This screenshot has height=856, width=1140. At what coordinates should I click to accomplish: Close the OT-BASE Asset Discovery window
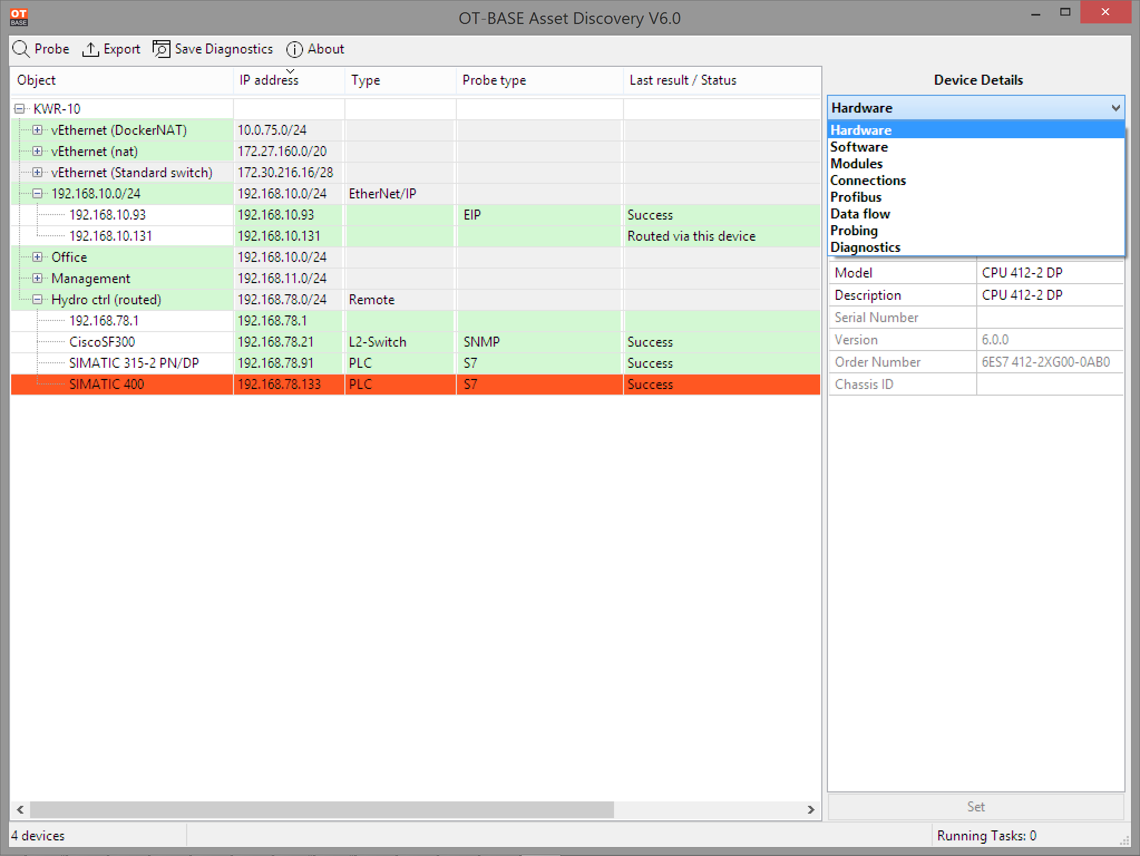click(x=1105, y=12)
